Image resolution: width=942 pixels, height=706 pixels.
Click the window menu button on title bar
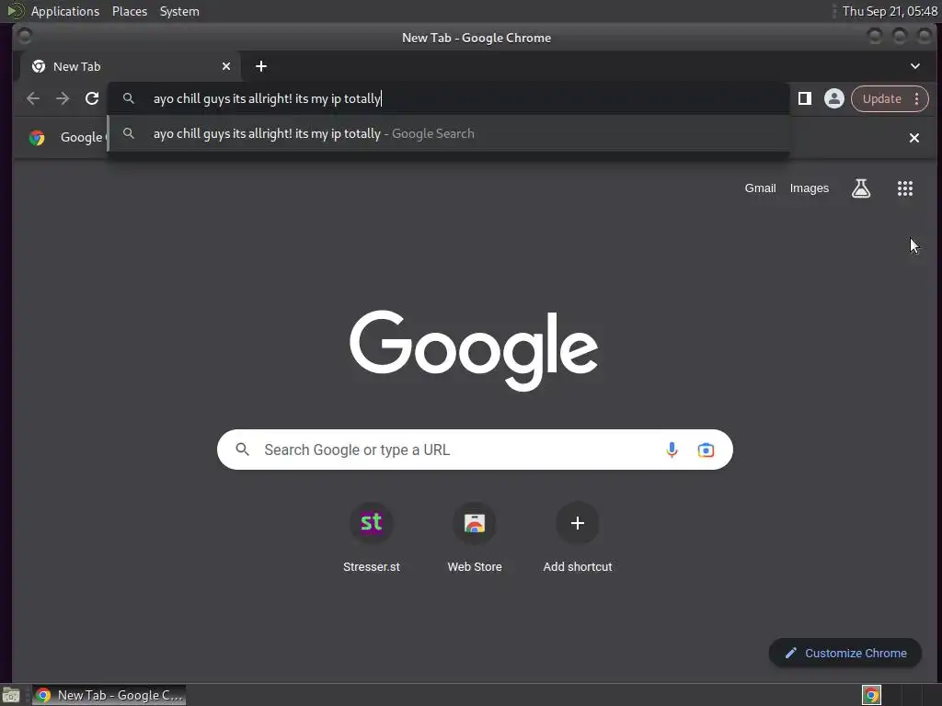[25, 37]
